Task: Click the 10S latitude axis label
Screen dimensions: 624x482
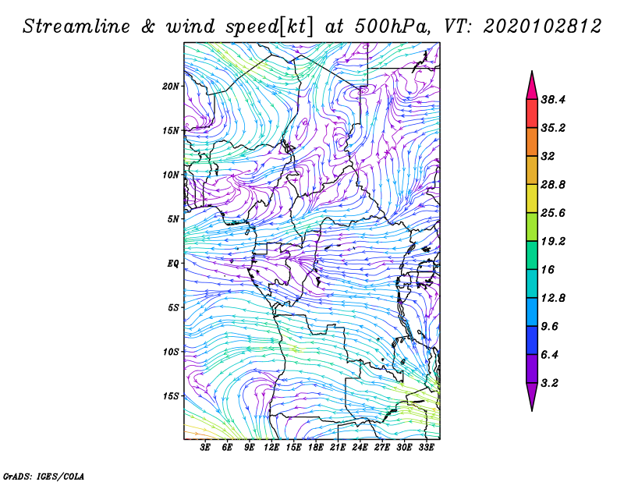Action: 172,352
